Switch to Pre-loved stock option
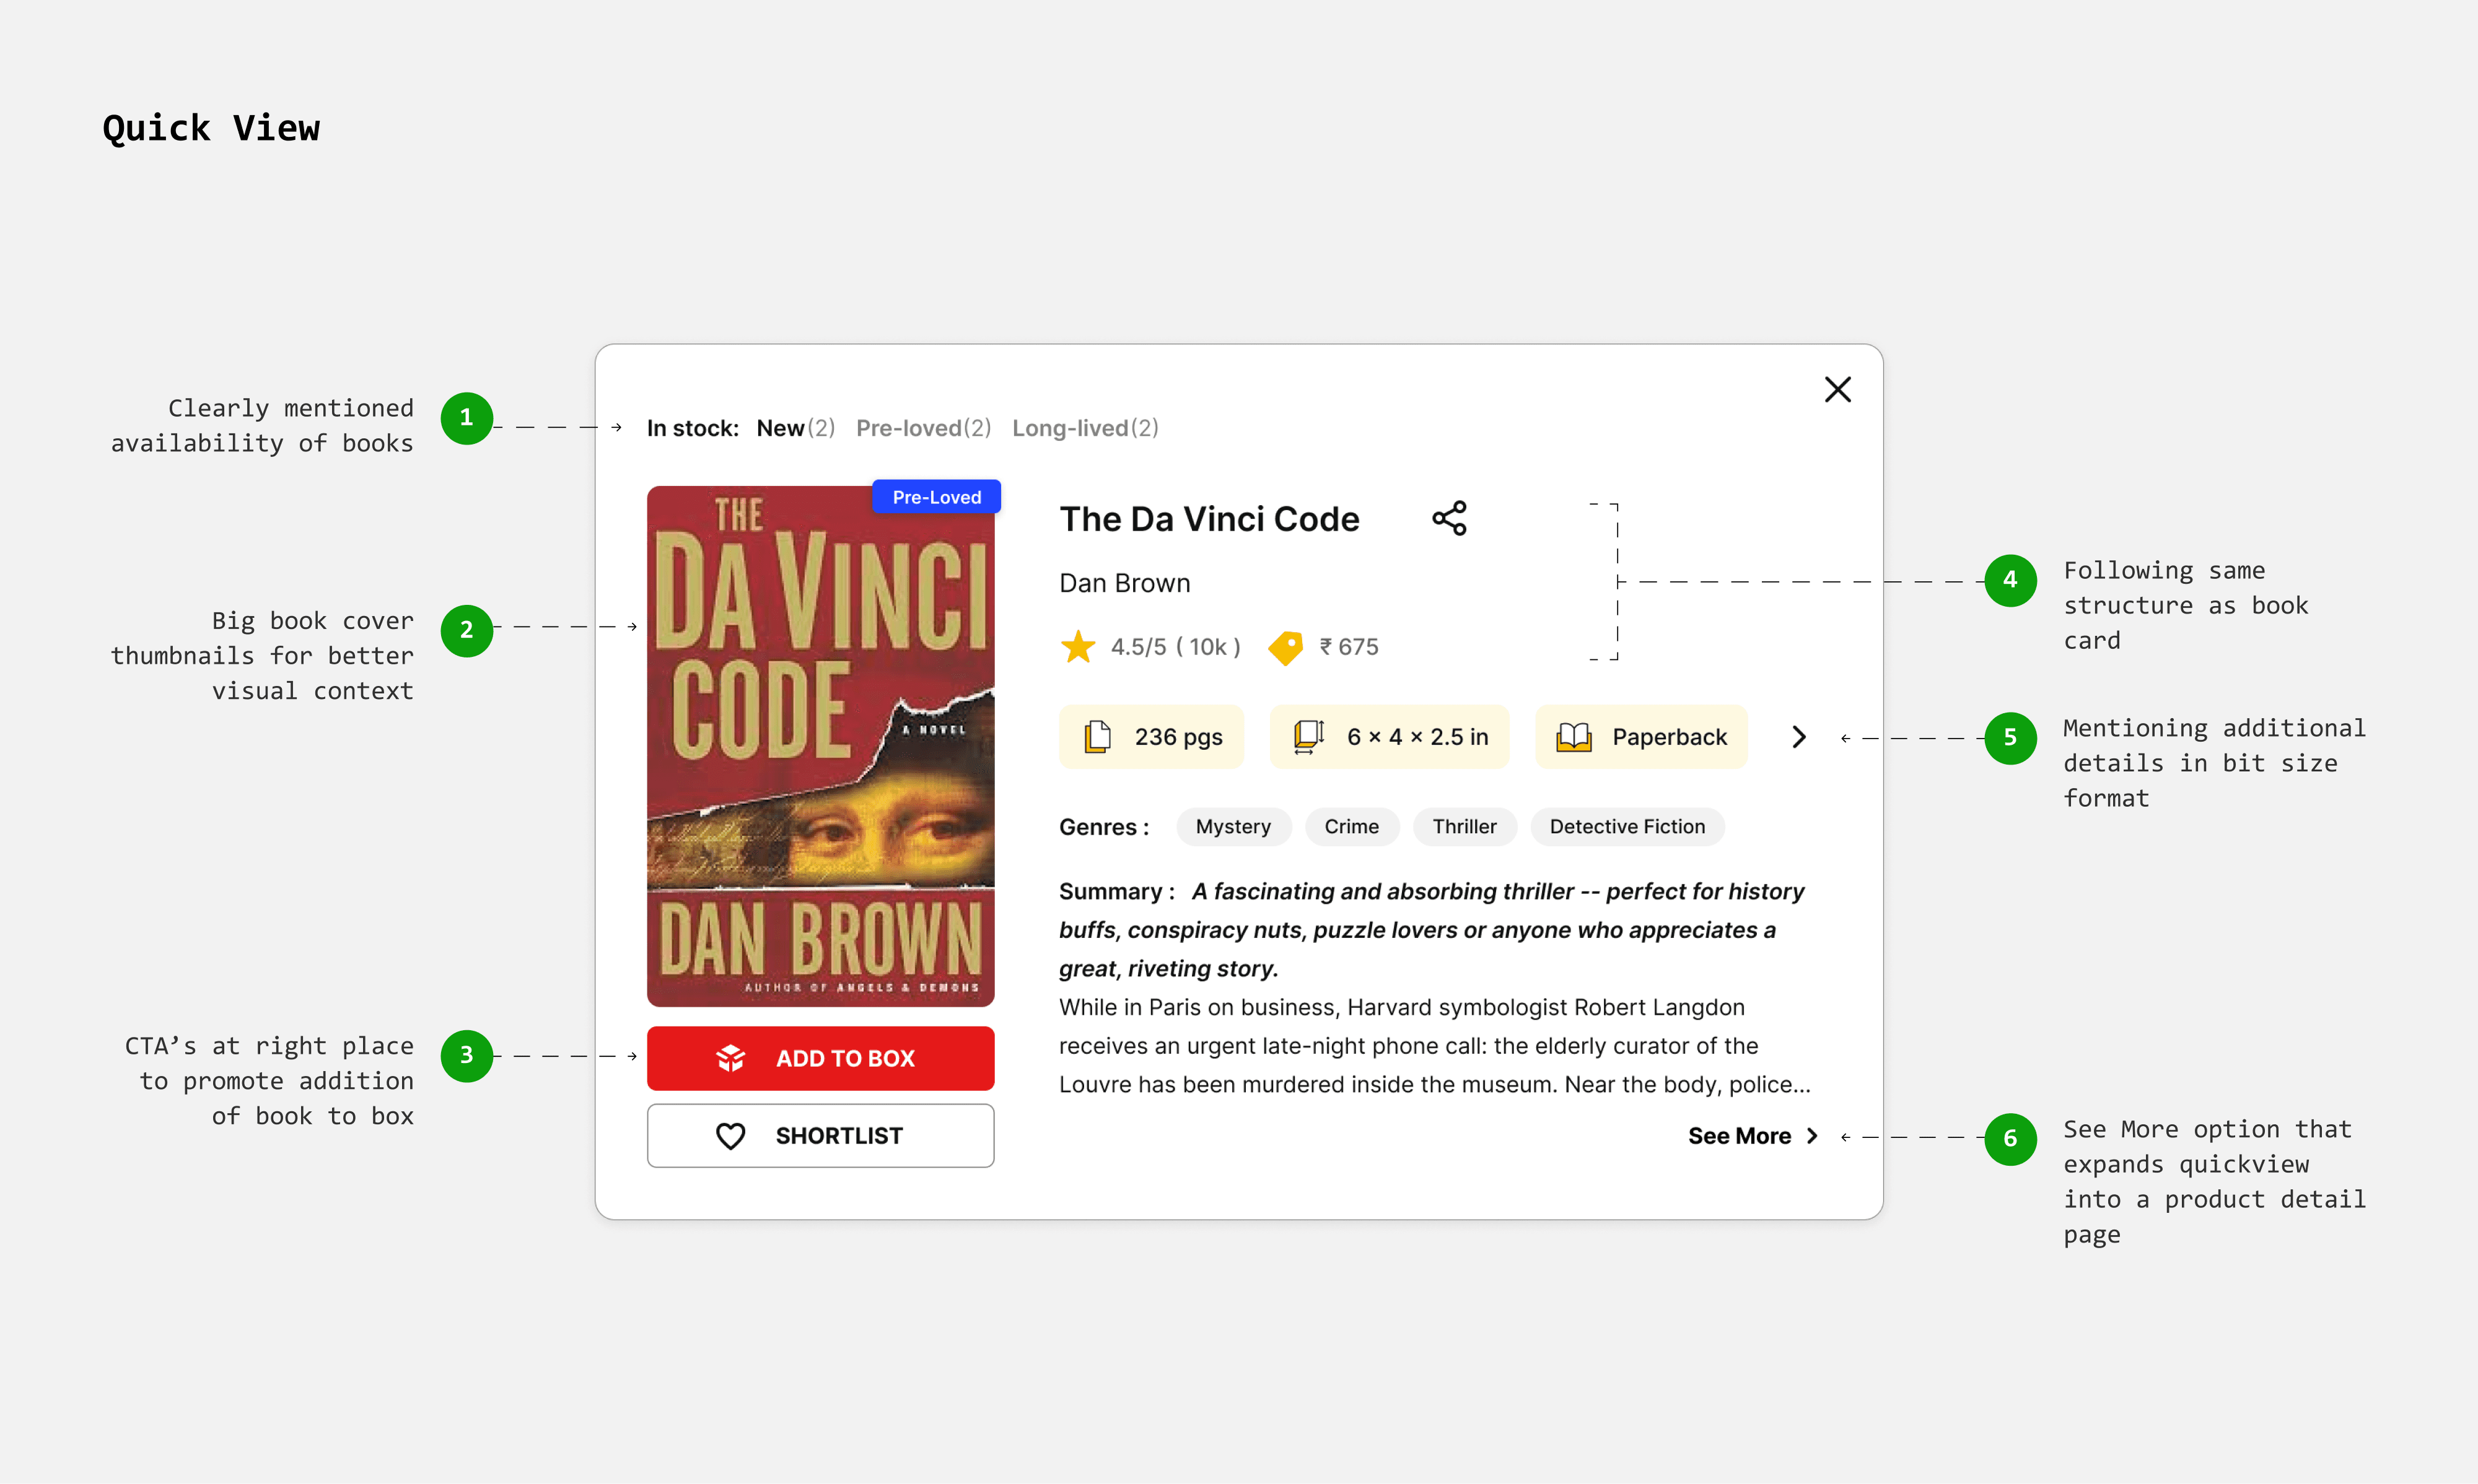 924,428
